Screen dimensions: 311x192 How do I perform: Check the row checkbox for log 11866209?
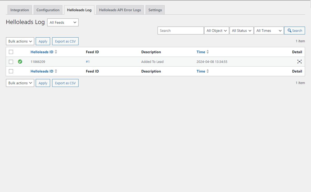point(11,62)
